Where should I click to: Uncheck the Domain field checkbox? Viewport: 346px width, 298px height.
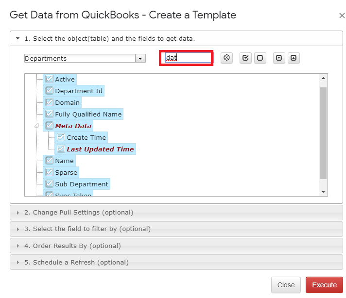coord(49,102)
